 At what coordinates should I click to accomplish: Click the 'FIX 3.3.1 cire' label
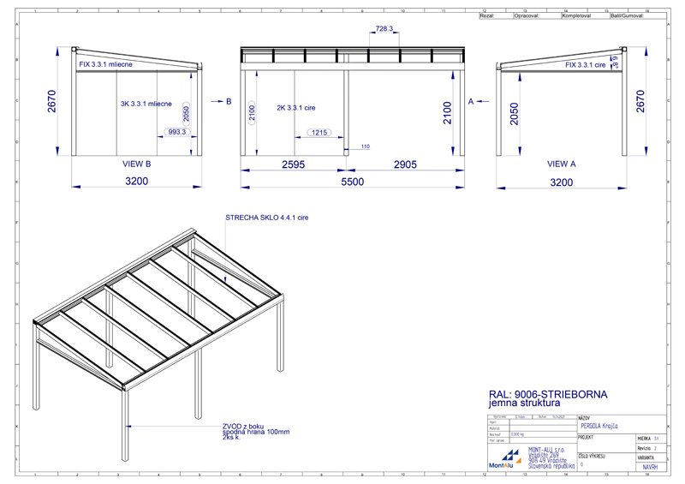(586, 65)
